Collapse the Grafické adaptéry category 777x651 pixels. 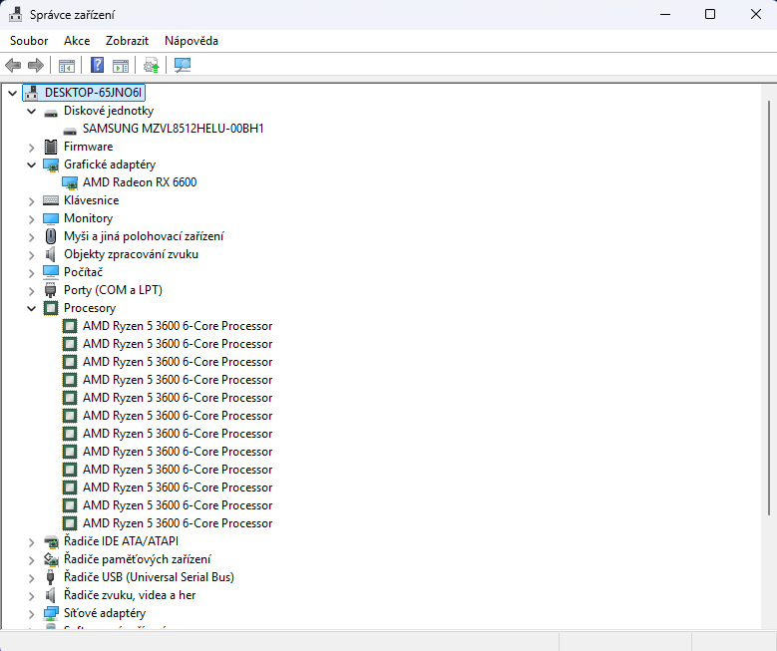click(32, 164)
